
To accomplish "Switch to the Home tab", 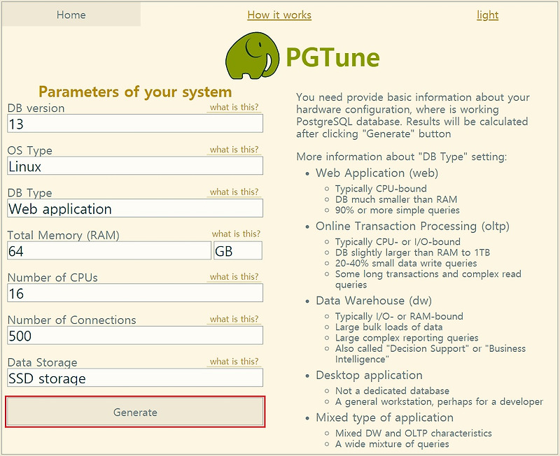I will tap(71, 14).
